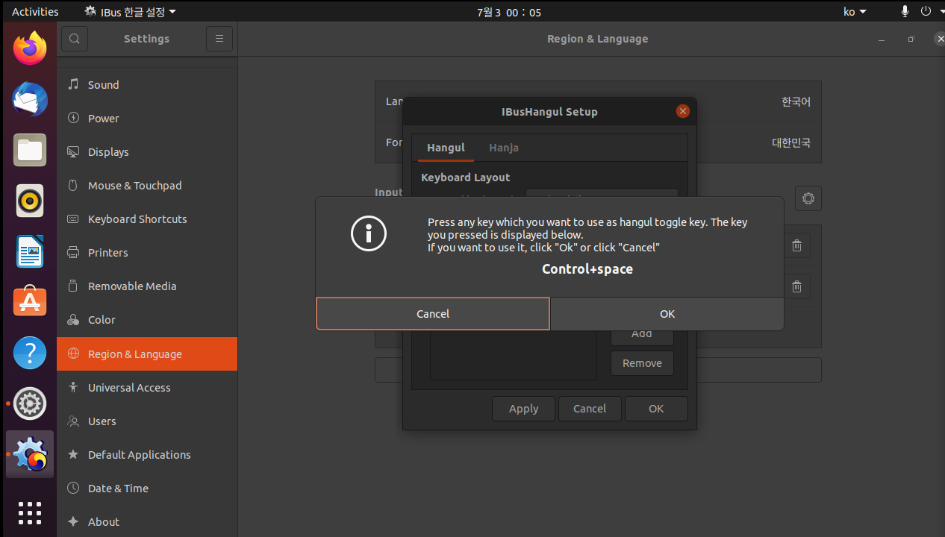Click Apply in IBusHangul Setup
This screenshot has width=945, height=537.
point(523,409)
